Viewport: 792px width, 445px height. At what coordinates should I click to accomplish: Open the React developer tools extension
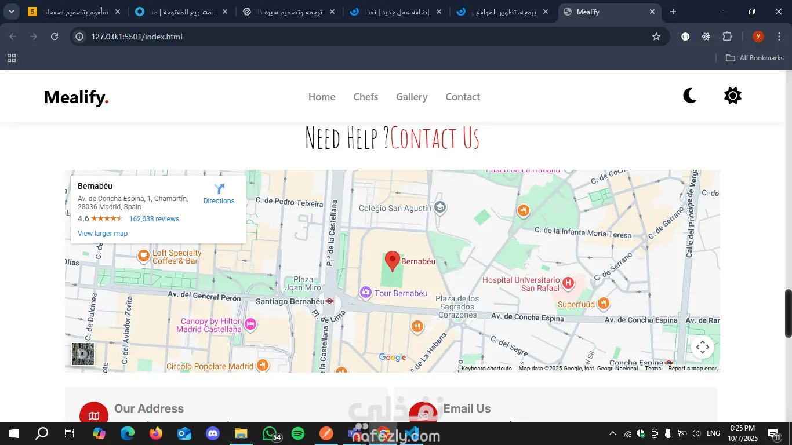(x=706, y=37)
